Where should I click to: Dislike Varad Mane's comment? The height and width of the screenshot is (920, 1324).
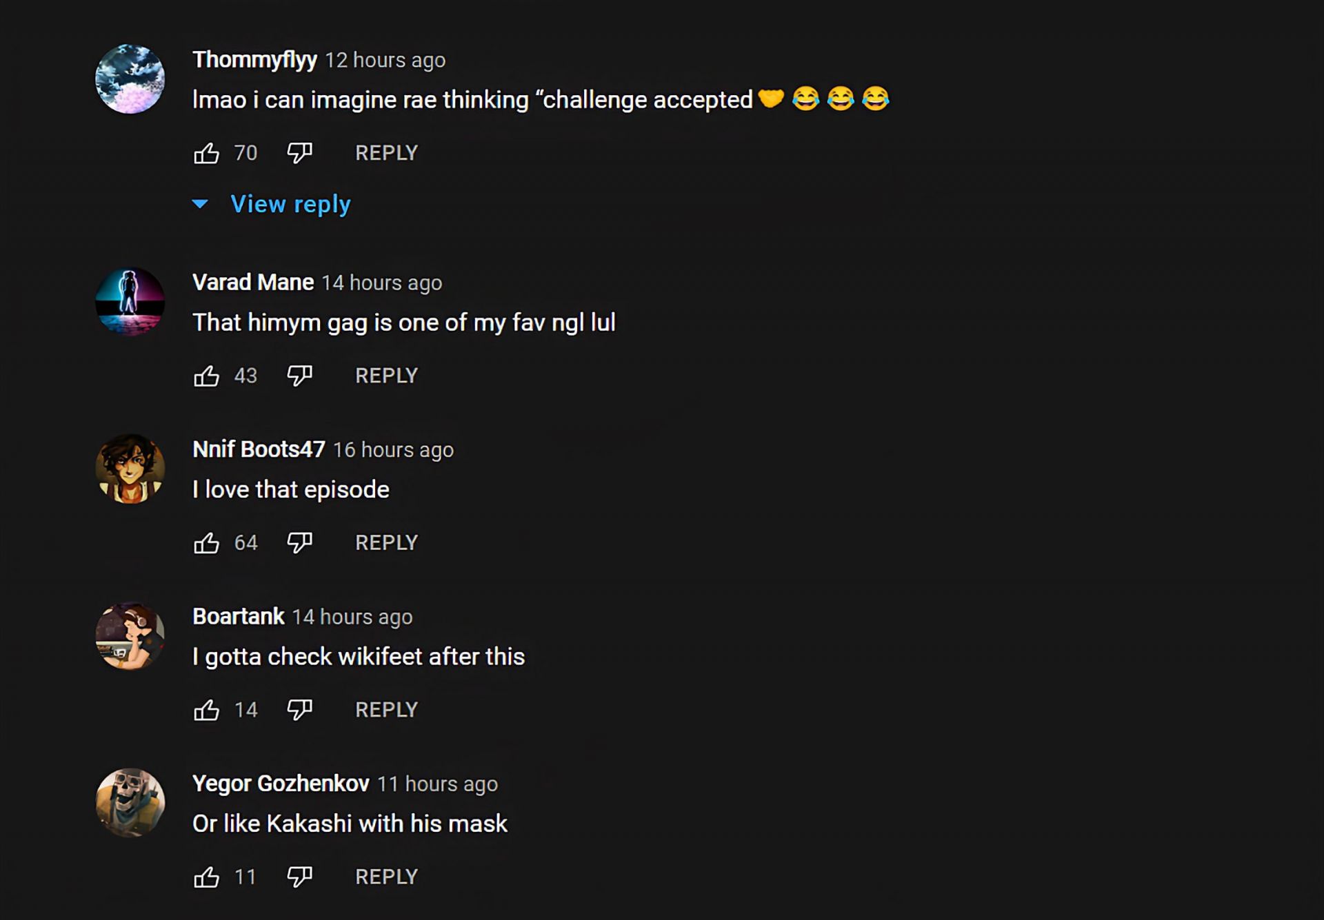pos(299,376)
